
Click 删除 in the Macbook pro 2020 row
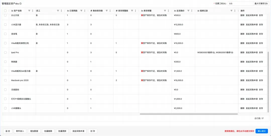pos(242,80)
